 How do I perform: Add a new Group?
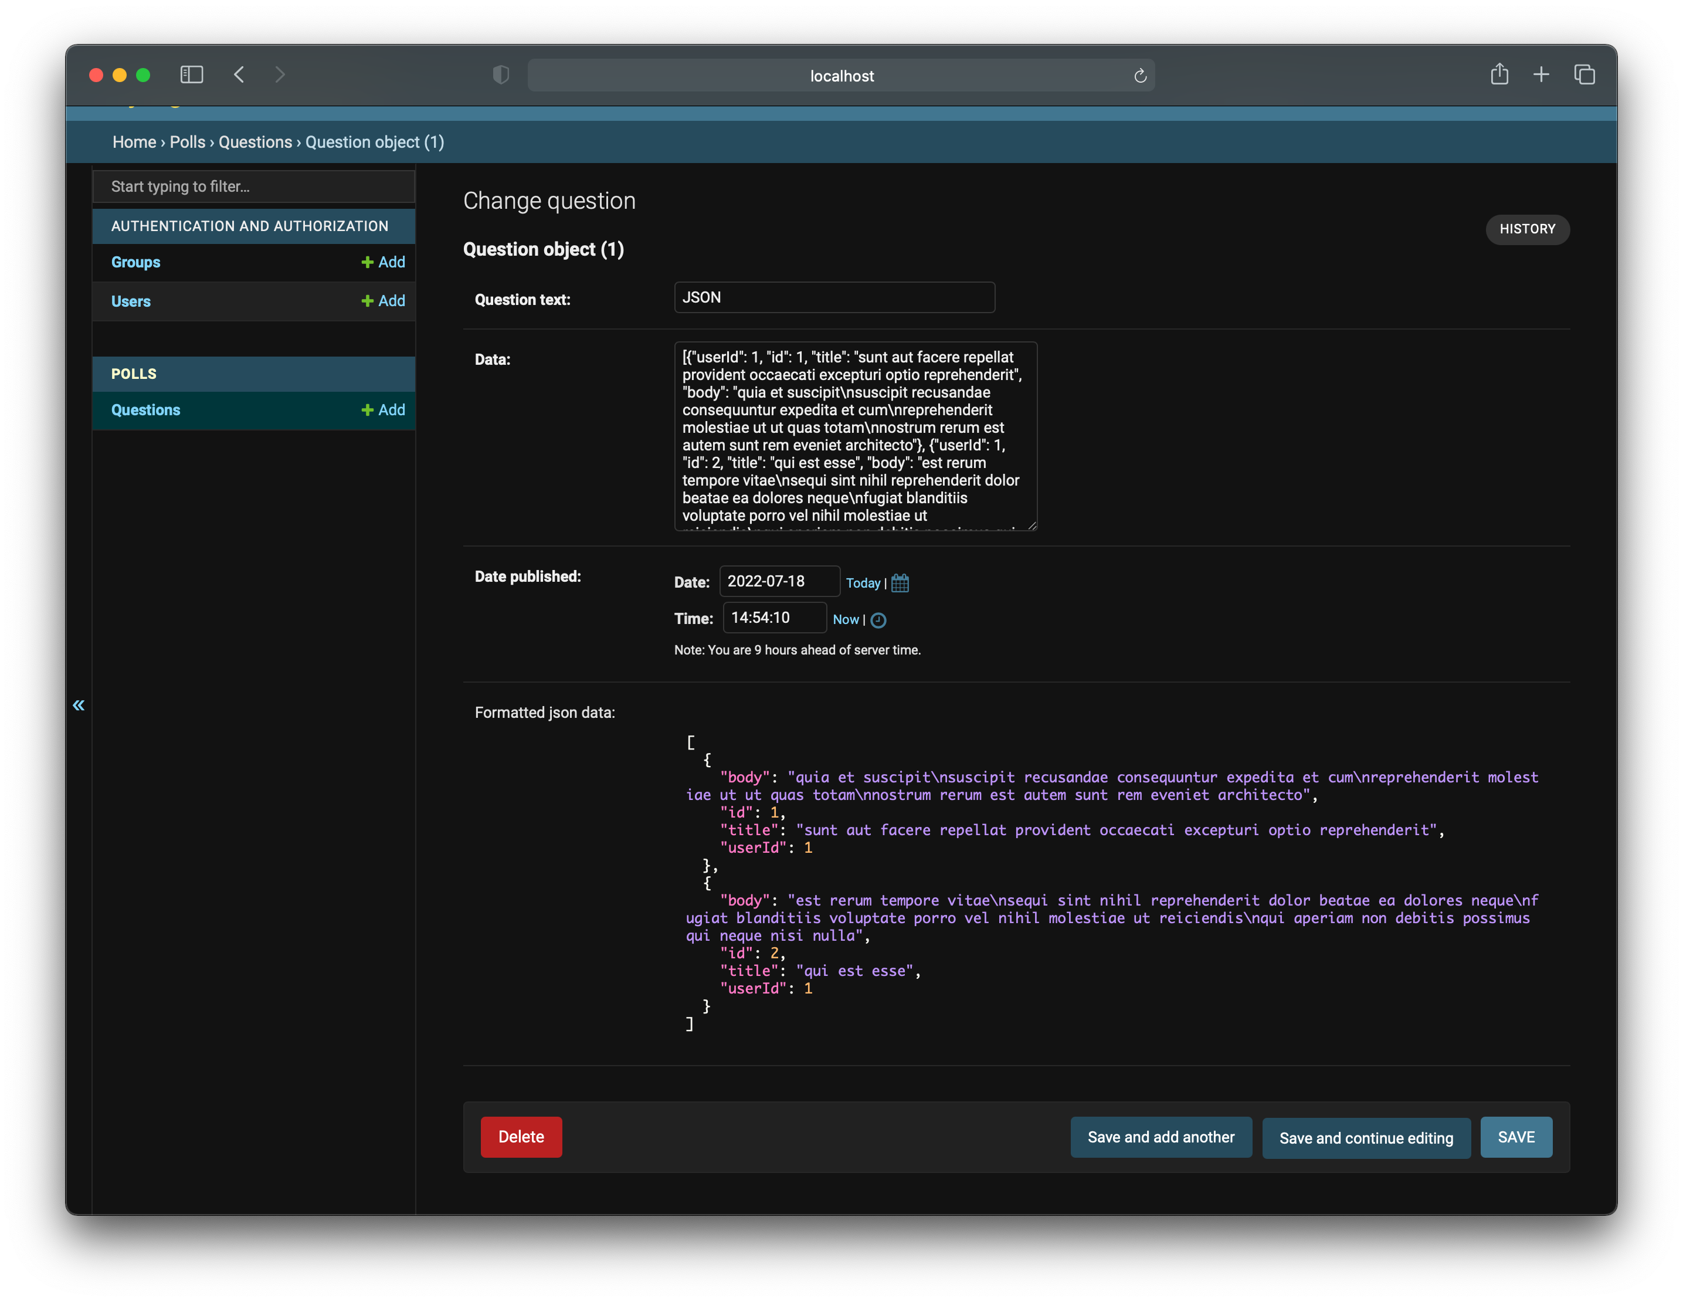[383, 262]
